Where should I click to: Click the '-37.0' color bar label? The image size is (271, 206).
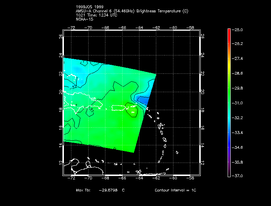pyautogui.click(x=237, y=176)
